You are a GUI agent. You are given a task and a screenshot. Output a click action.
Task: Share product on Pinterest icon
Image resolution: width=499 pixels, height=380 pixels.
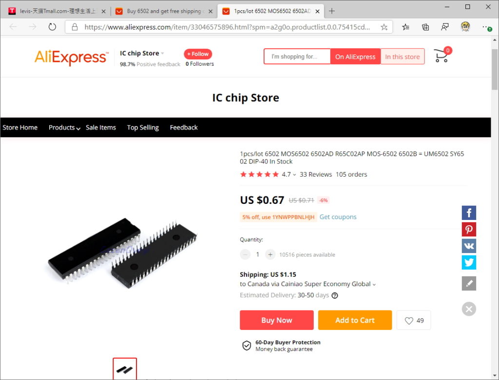[x=469, y=229]
